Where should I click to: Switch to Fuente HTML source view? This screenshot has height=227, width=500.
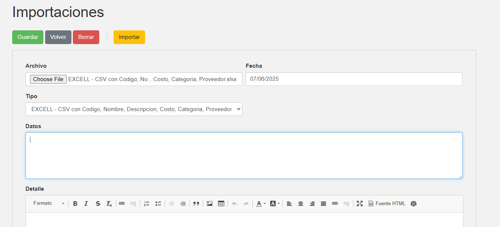387,204
